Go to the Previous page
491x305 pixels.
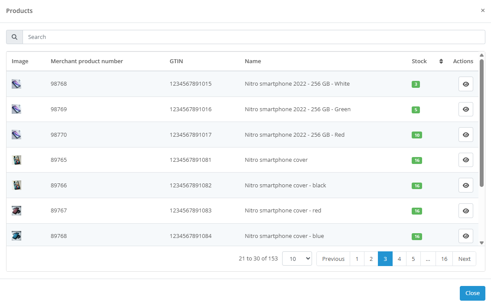pos(333,259)
